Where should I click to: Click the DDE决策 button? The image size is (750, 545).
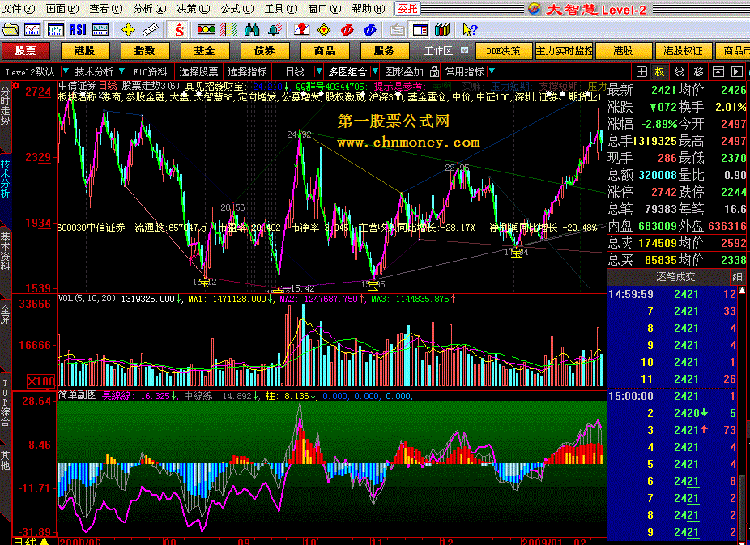click(x=504, y=51)
